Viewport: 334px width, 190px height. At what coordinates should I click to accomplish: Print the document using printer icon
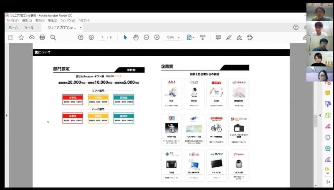42,37
